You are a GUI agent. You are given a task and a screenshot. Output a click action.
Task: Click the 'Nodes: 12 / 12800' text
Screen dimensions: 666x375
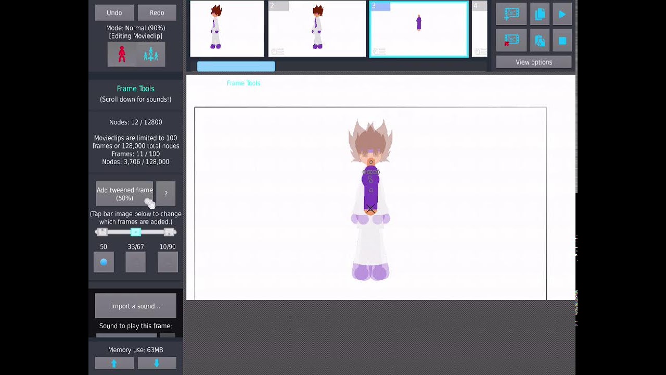pos(136,122)
